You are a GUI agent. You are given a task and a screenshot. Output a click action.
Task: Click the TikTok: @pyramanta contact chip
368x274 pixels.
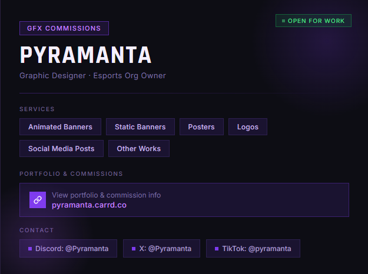click(x=253, y=249)
